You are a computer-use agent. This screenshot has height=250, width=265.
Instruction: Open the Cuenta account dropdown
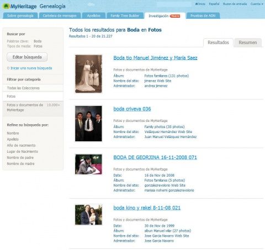coord(257,4)
